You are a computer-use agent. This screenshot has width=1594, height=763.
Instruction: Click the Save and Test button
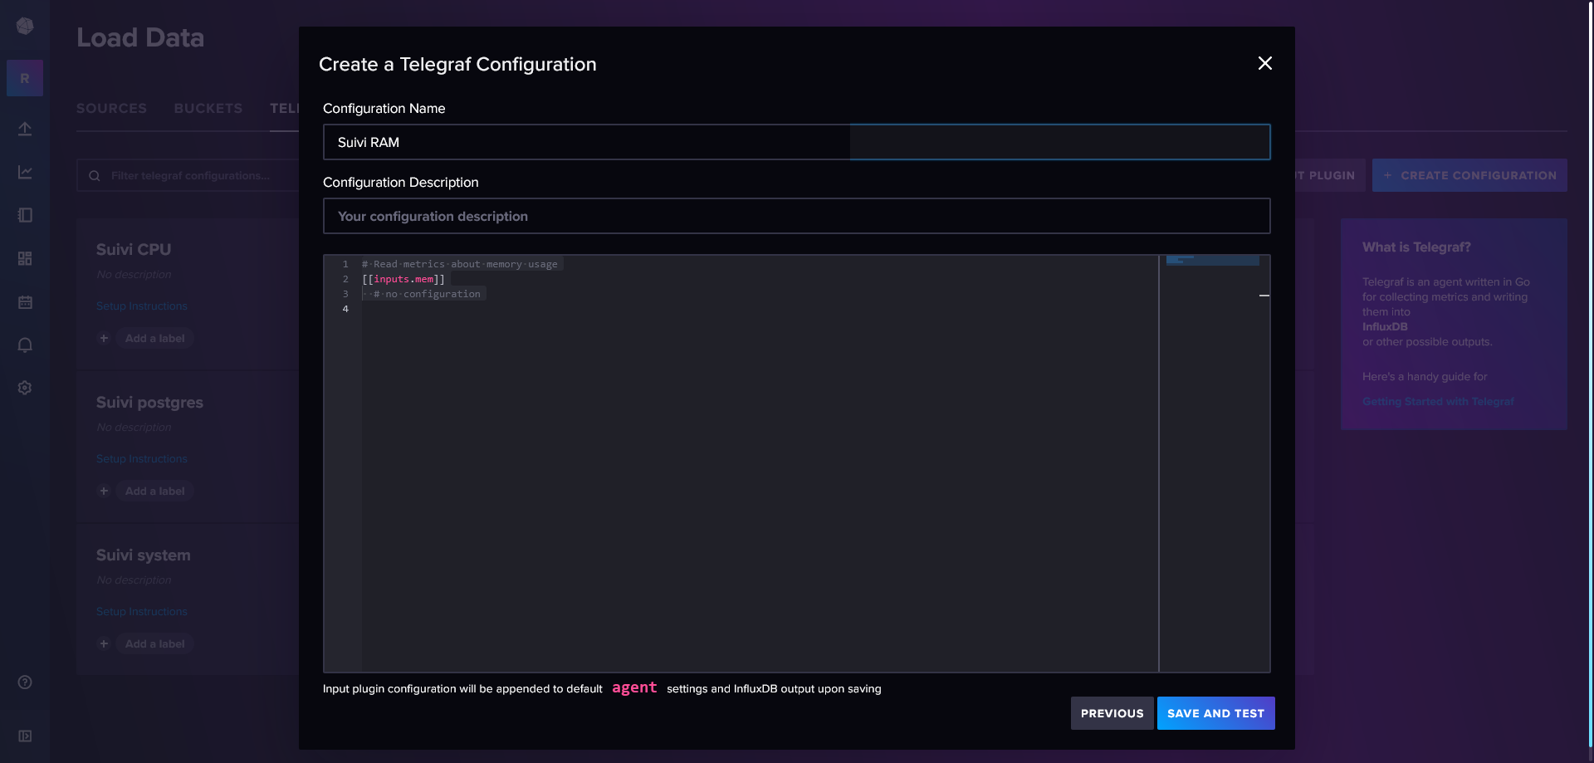coord(1215,713)
